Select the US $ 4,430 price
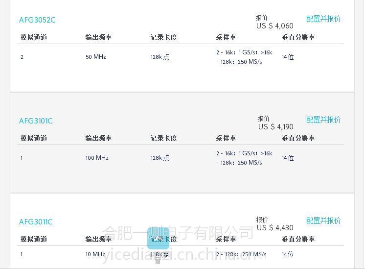The height and width of the screenshot is (269, 365). click(x=275, y=228)
